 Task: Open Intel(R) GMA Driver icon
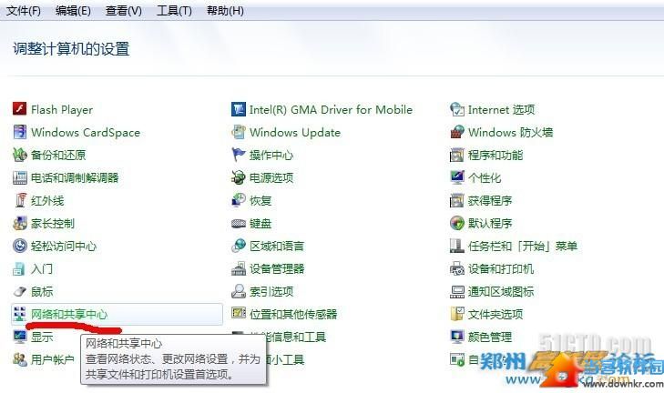[x=239, y=109]
